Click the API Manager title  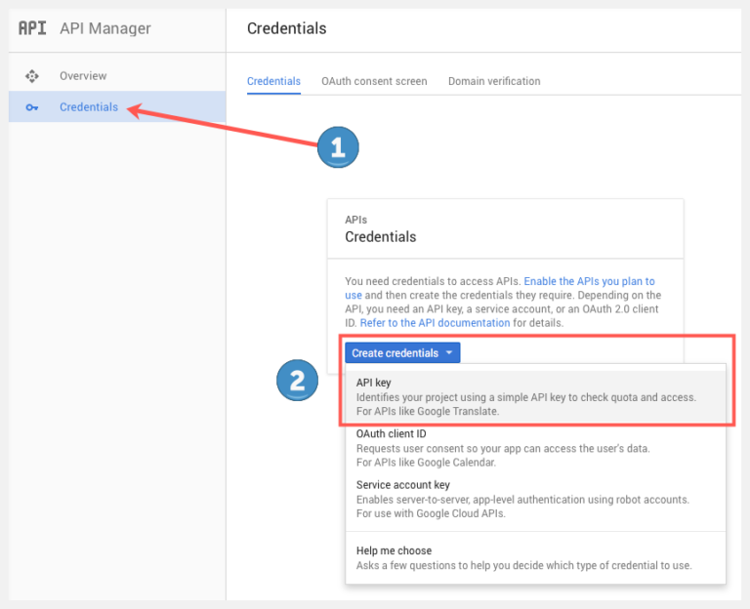pos(105,28)
